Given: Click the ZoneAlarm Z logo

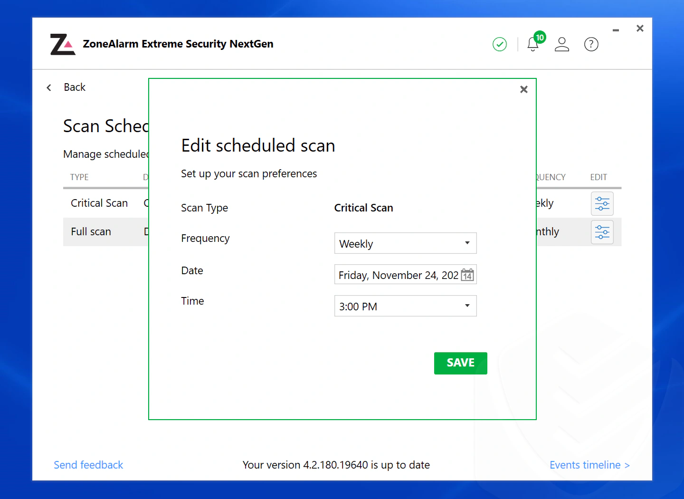Looking at the screenshot, I should [x=63, y=44].
